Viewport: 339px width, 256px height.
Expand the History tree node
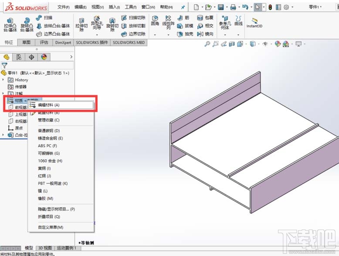point(3,80)
